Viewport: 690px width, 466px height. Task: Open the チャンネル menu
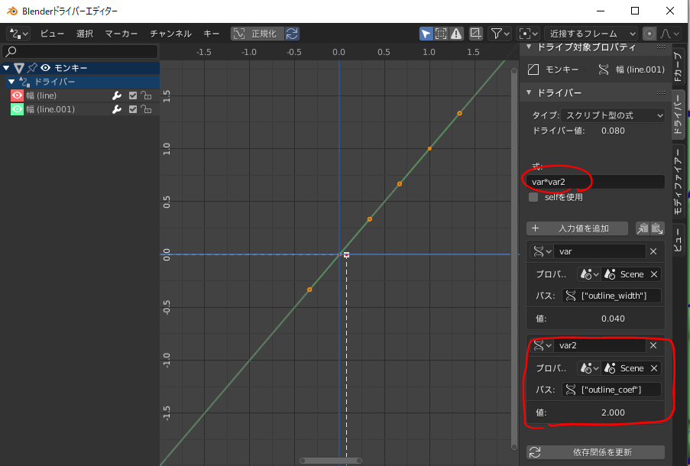170,34
